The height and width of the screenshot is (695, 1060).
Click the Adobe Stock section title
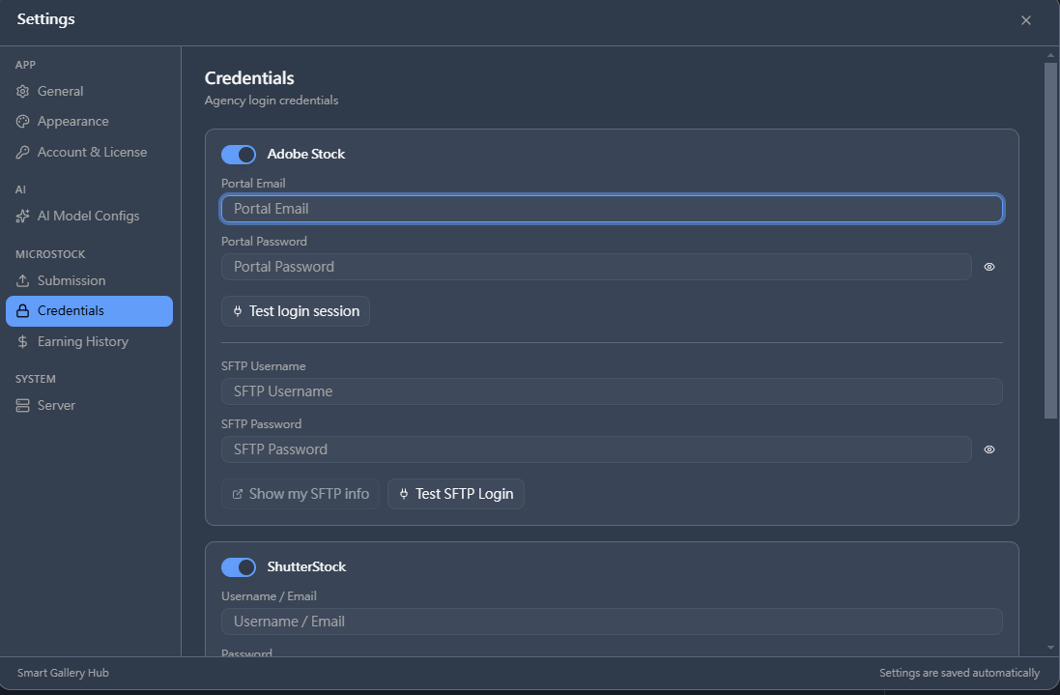tap(306, 154)
